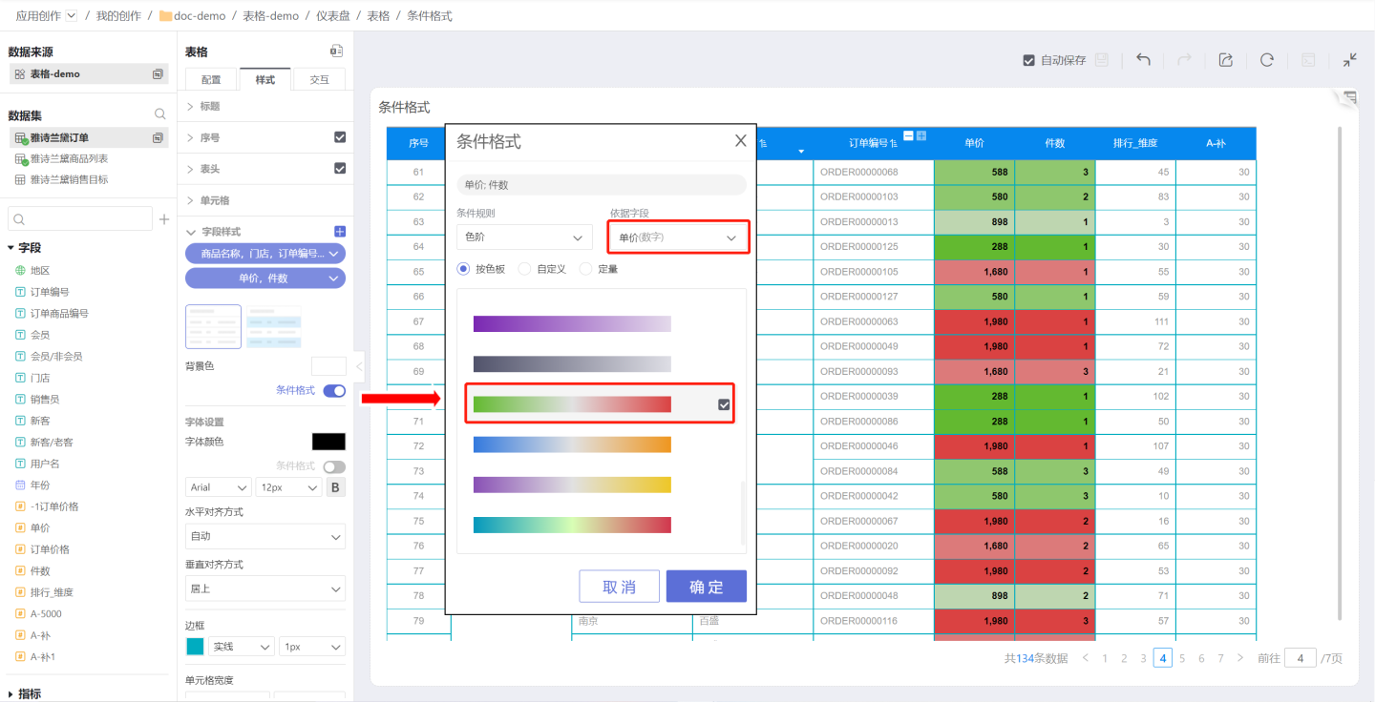This screenshot has width=1375, height=702.
Task: Click the collapse fullscreen arrows icon
Action: click(x=1349, y=59)
